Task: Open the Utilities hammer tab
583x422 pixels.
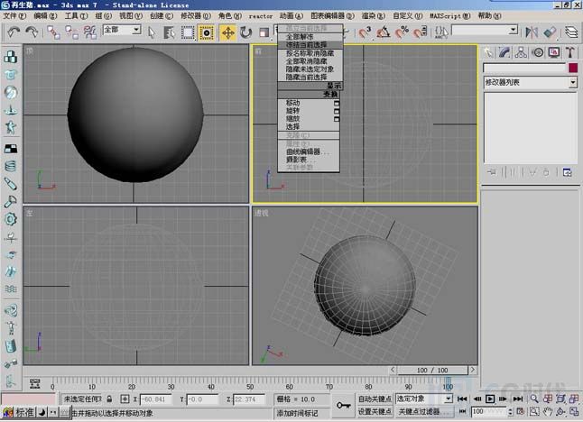Action: click(570, 52)
